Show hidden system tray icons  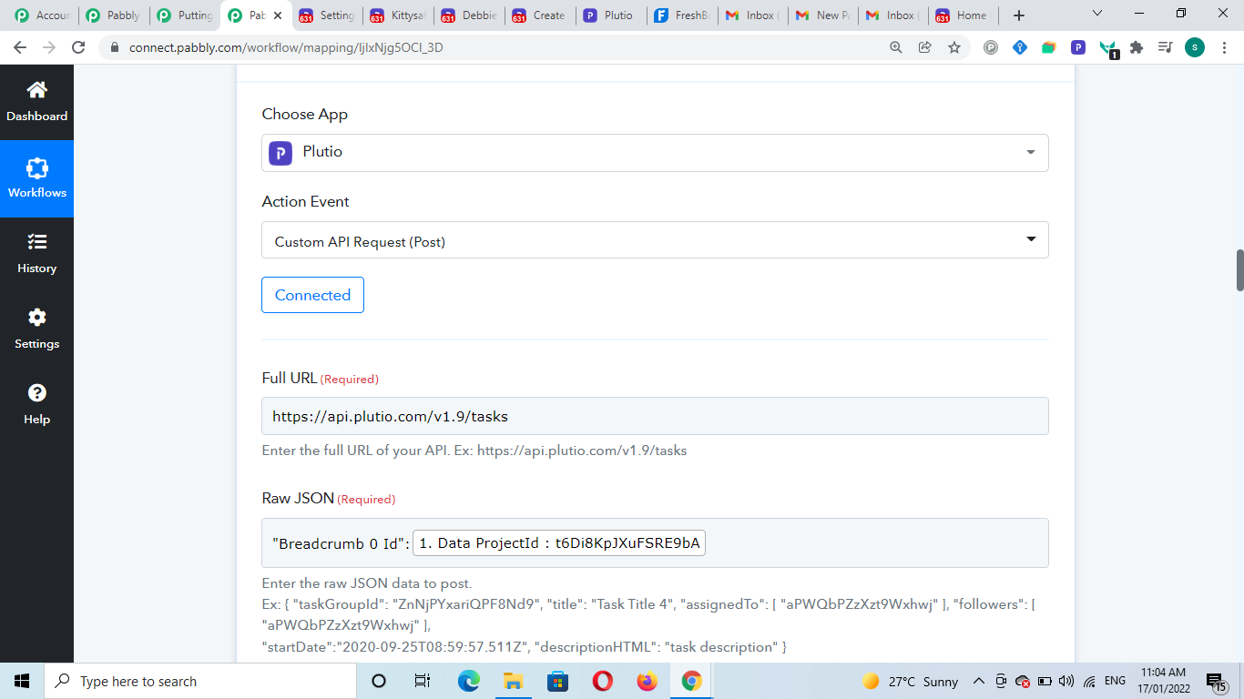point(979,681)
